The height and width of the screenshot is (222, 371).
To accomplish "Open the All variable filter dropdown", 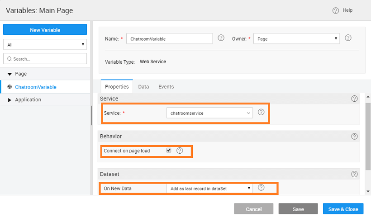I will point(45,45).
